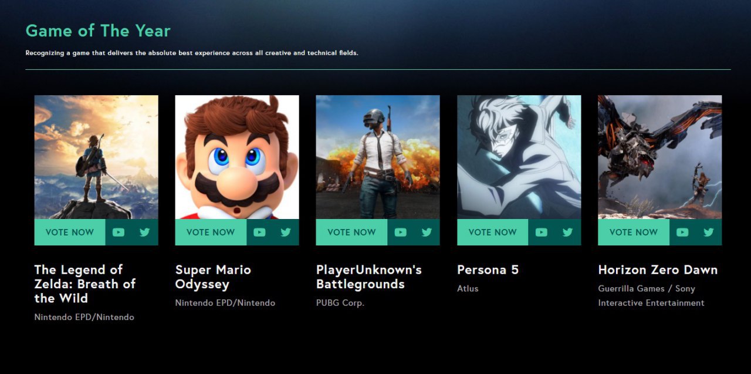Screen dimensions: 751x374
Task: Open the PlayerUnknown's Battlegrounds cover image
Action: [378, 157]
